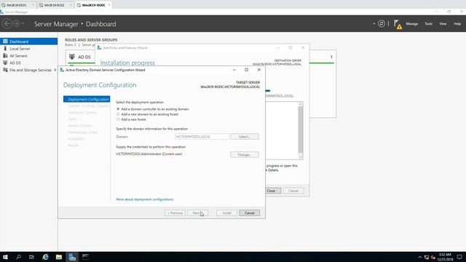Screen dimensions: 466x262
Task: Click the Server Manager forward arrow
Action: pyautogui.click(x=16, y=23)
